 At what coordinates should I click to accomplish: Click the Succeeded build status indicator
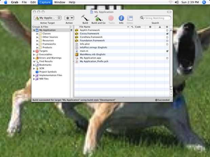point(162,100)
